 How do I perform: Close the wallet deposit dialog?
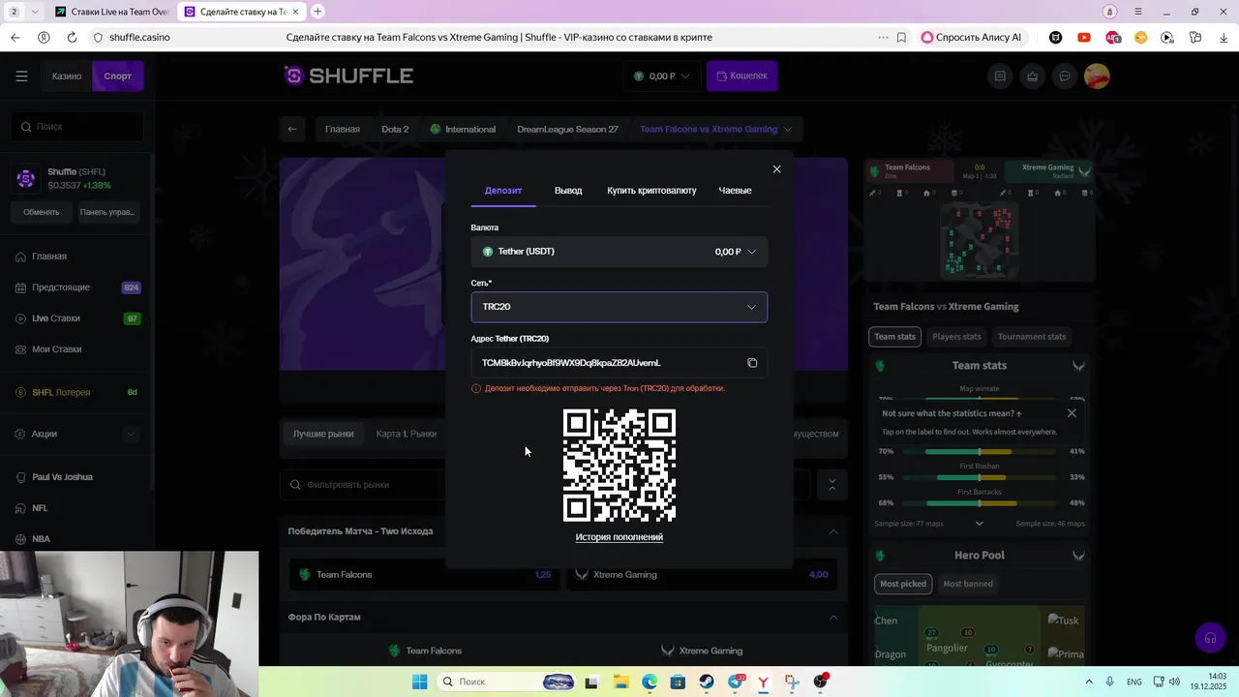pyautogui.click(x=776, y=169)
